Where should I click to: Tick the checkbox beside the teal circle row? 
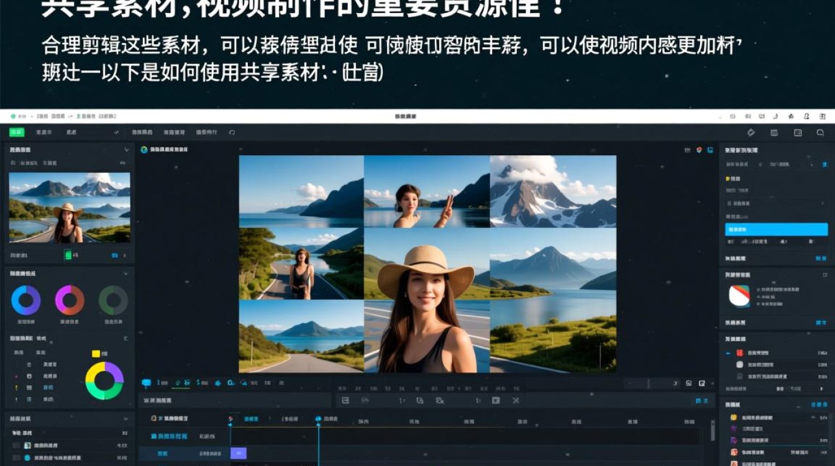[x=16, y=458]
